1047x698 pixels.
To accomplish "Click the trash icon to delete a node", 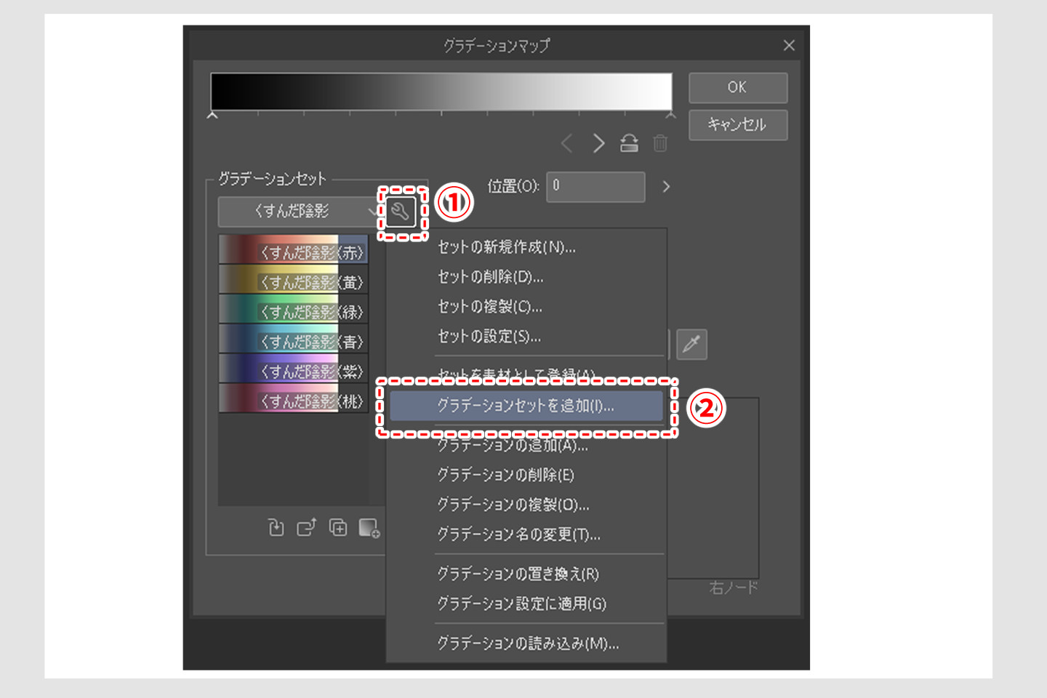I will [660, 143].
